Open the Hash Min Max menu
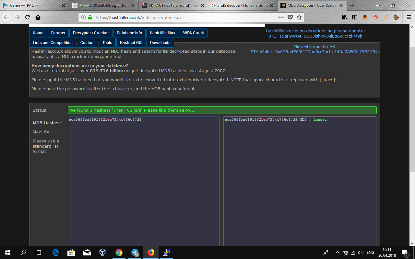The image size is (415, 259). pyautogui.click(x=162, y=33)
